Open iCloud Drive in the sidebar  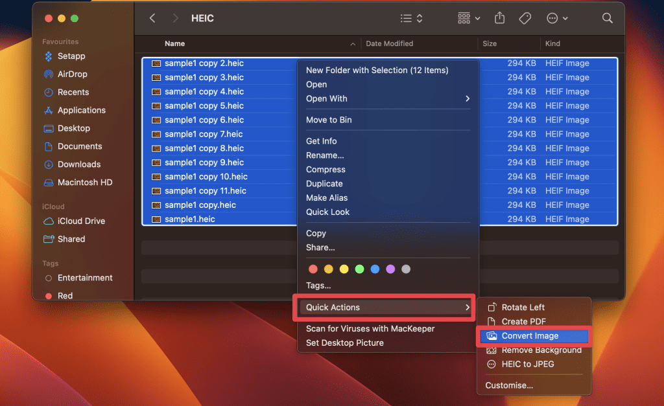coord(81,221)
